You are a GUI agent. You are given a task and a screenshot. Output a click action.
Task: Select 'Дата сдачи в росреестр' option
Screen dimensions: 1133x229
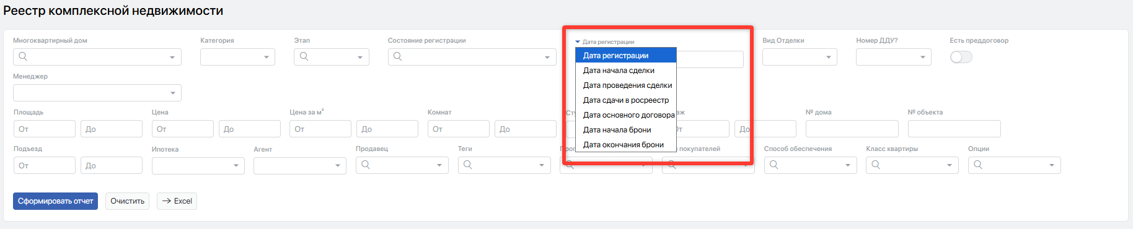coord(625,100)
